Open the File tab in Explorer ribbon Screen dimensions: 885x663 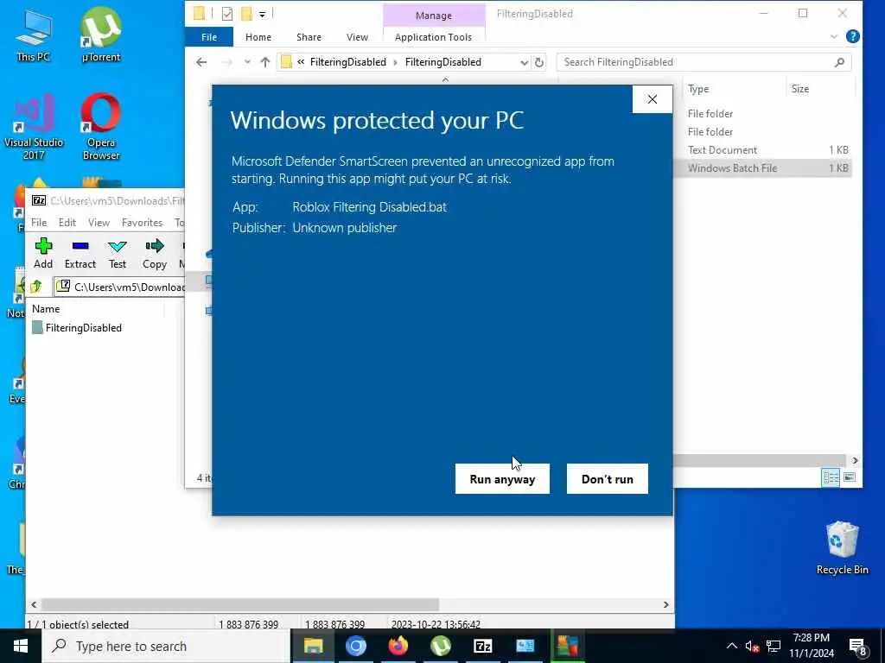(x=209, y=37)
